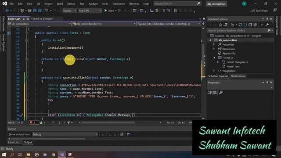Click Pending Changes Filter clock icon
The width and height of the screenshot is (281, 158).
point(233,25)
